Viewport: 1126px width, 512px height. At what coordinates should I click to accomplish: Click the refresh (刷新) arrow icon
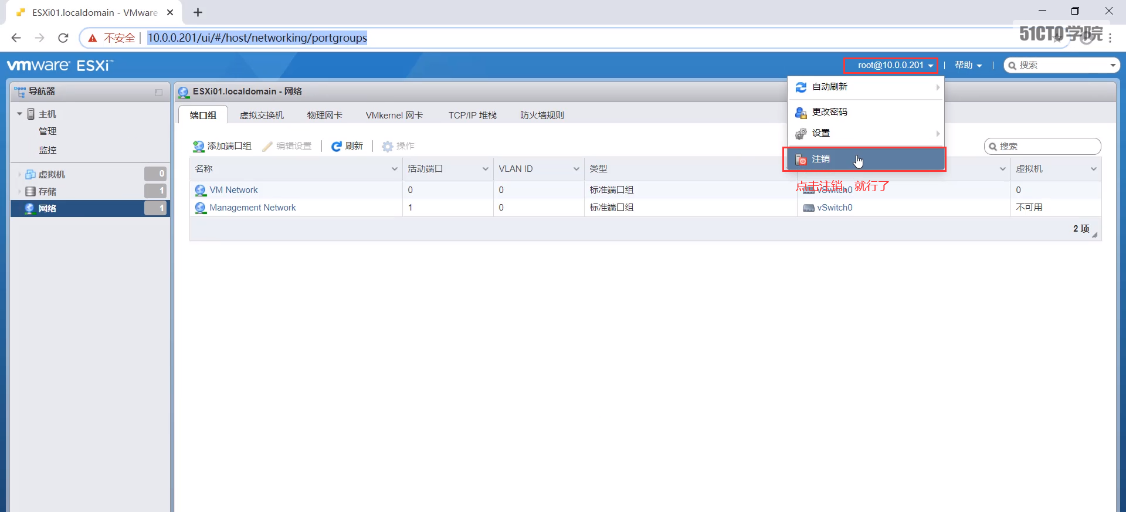pos(337,146)
